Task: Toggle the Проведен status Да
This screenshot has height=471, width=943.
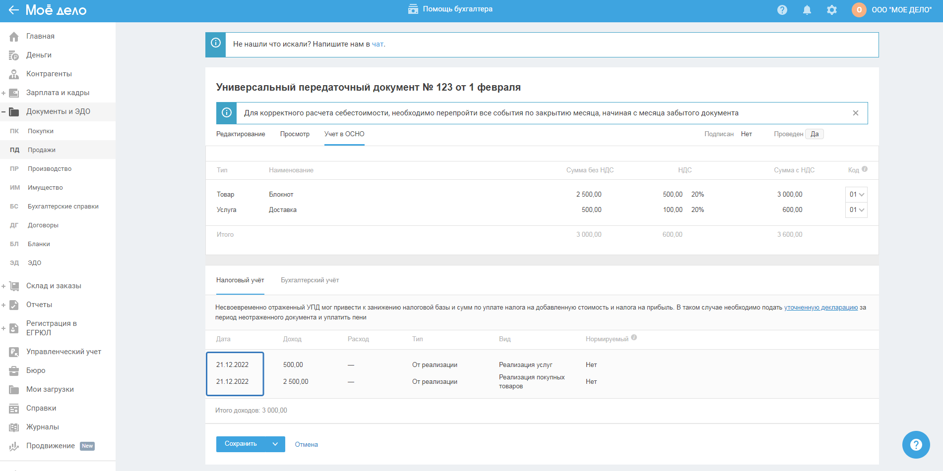Action: pos(815,134)
